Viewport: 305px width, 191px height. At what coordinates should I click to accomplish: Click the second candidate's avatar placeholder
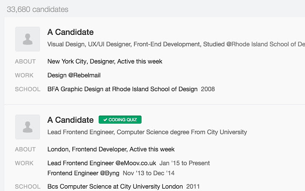click(x=28, y=127)
